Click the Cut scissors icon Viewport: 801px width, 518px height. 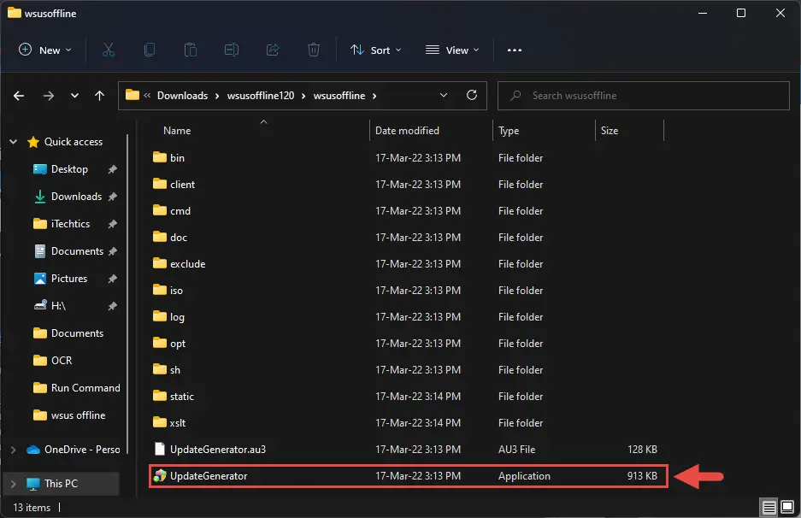click(109, 50)
